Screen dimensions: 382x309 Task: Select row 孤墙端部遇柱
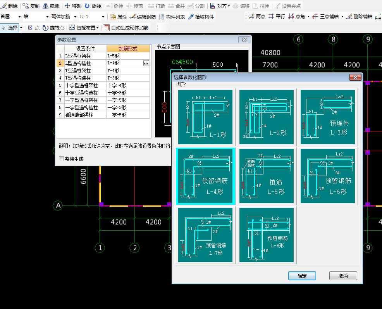click(103, 115)
